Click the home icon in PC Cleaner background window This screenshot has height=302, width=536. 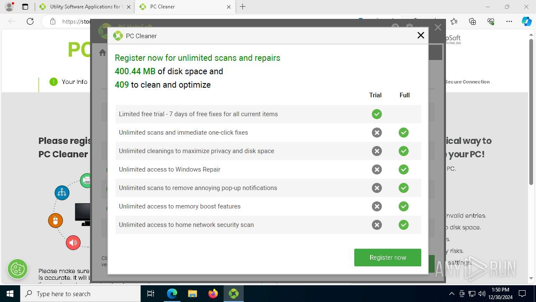coord(102,52)
